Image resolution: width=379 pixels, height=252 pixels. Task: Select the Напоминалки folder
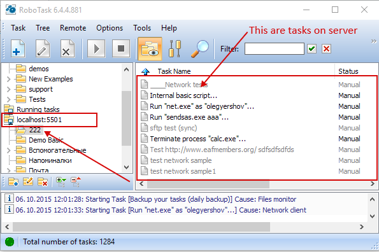point(50,160)
